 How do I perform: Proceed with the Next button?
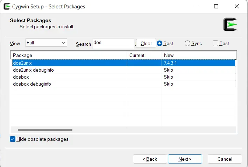click(185, 159)
